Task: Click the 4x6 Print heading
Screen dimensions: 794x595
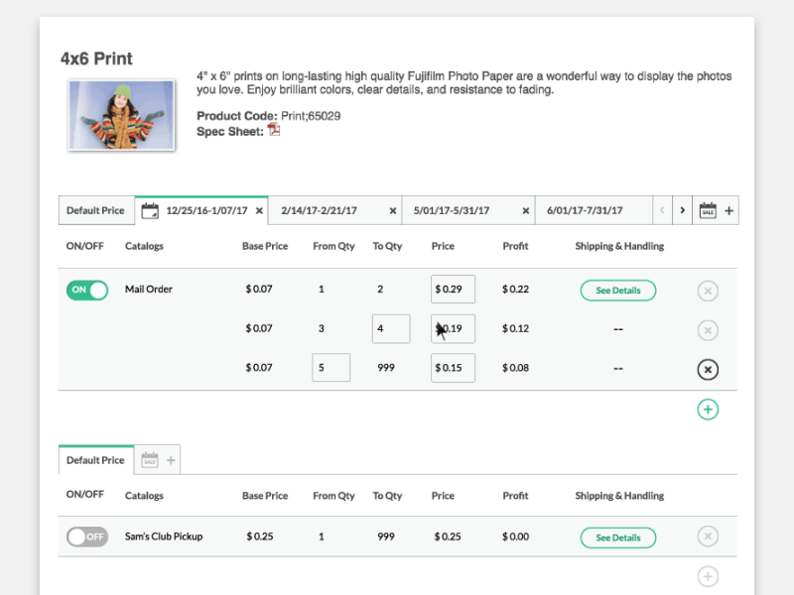Action: [96, 59]
